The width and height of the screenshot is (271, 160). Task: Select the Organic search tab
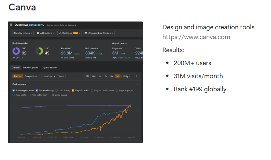click(49, 67)
